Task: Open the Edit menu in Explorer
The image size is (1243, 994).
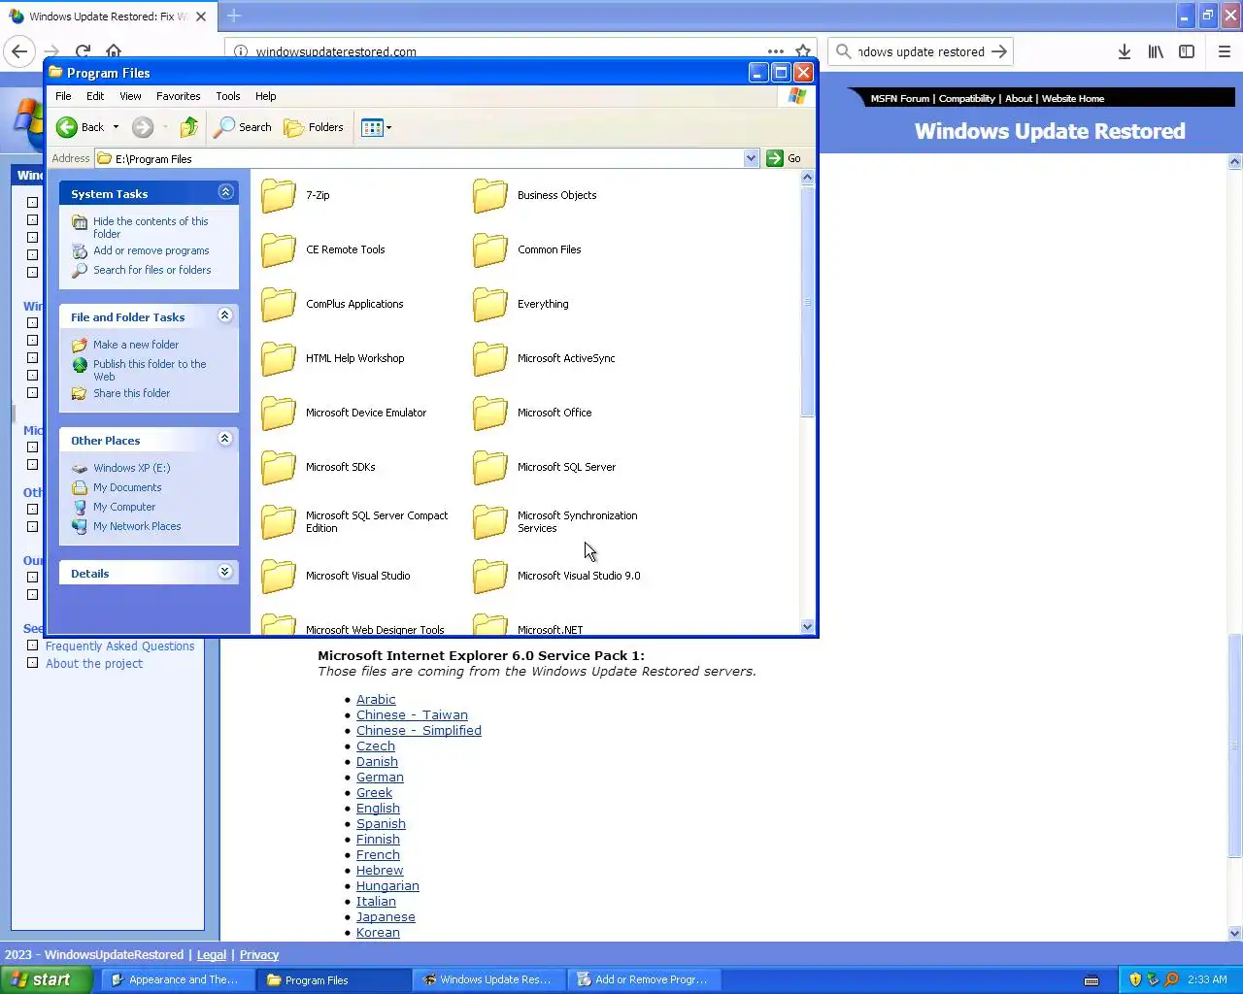Action: [x=95, y=96]
